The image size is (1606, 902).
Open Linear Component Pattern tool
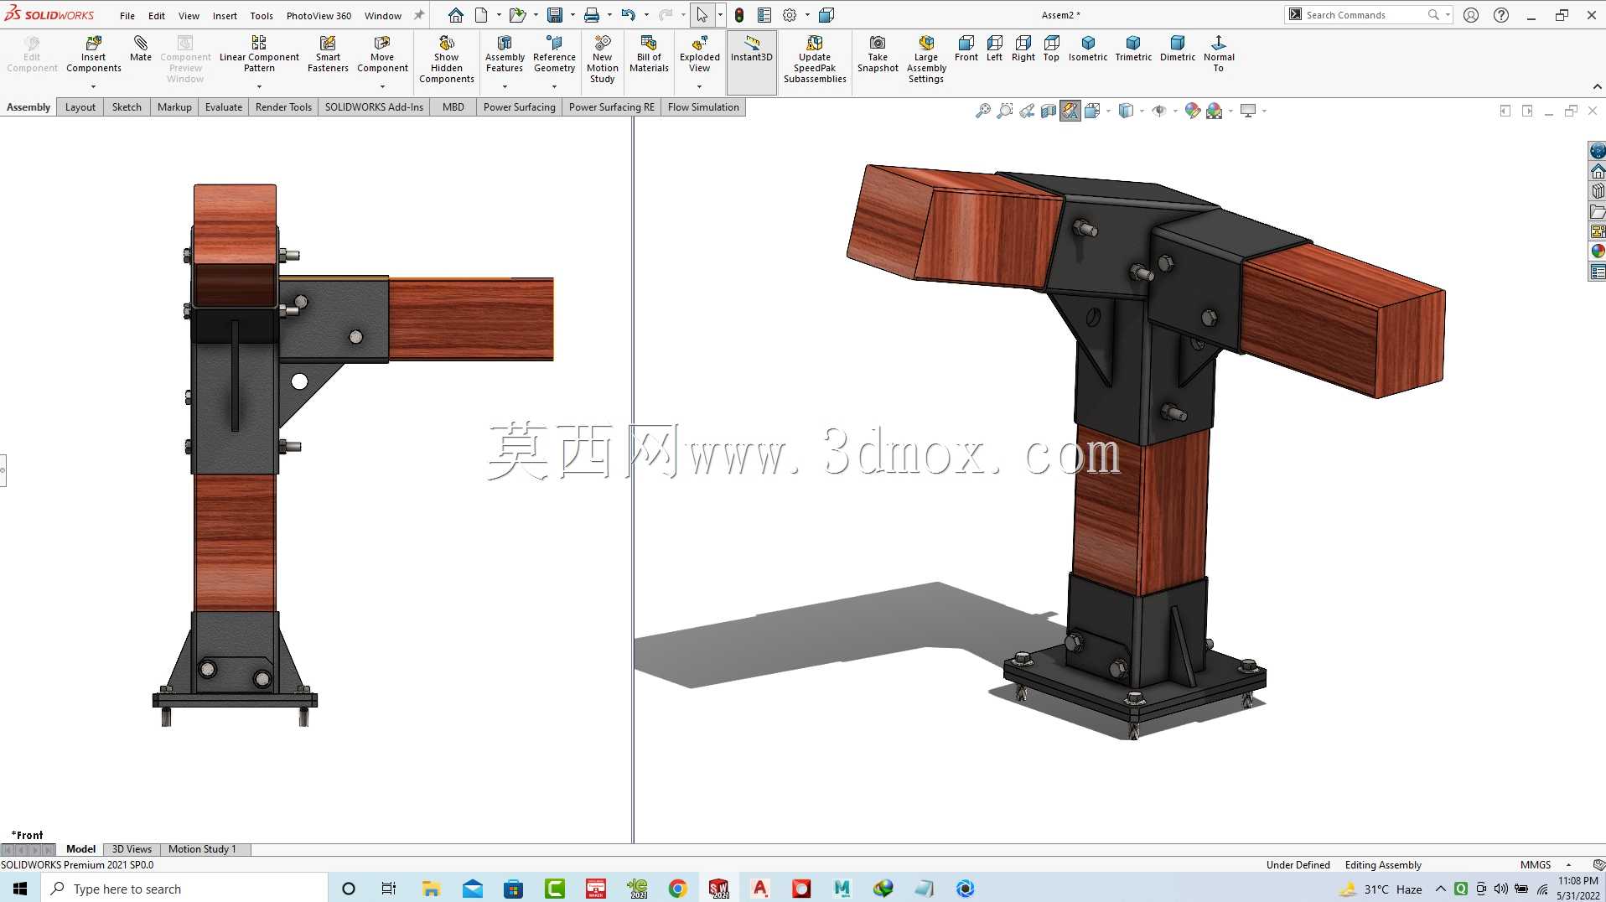(259, 54)
